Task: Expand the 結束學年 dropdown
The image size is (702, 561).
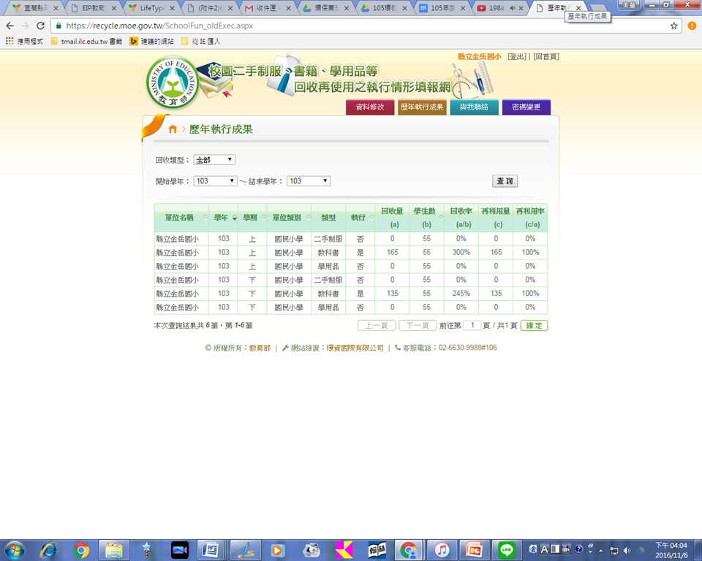Action: click(x=308, y=181)
